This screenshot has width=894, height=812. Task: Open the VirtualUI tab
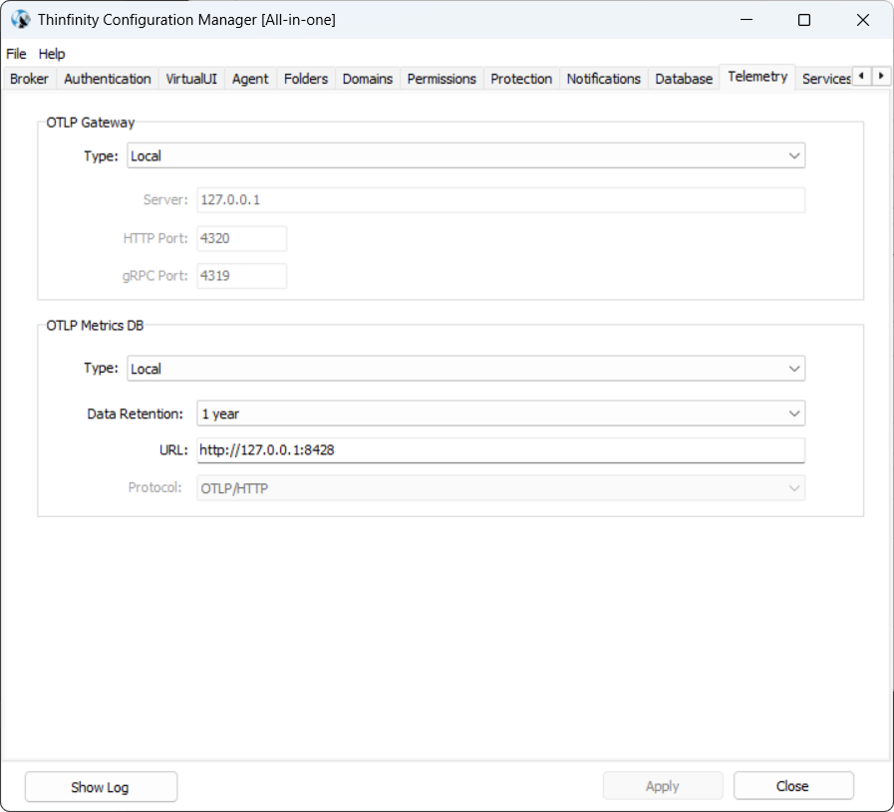click(191, 79)
